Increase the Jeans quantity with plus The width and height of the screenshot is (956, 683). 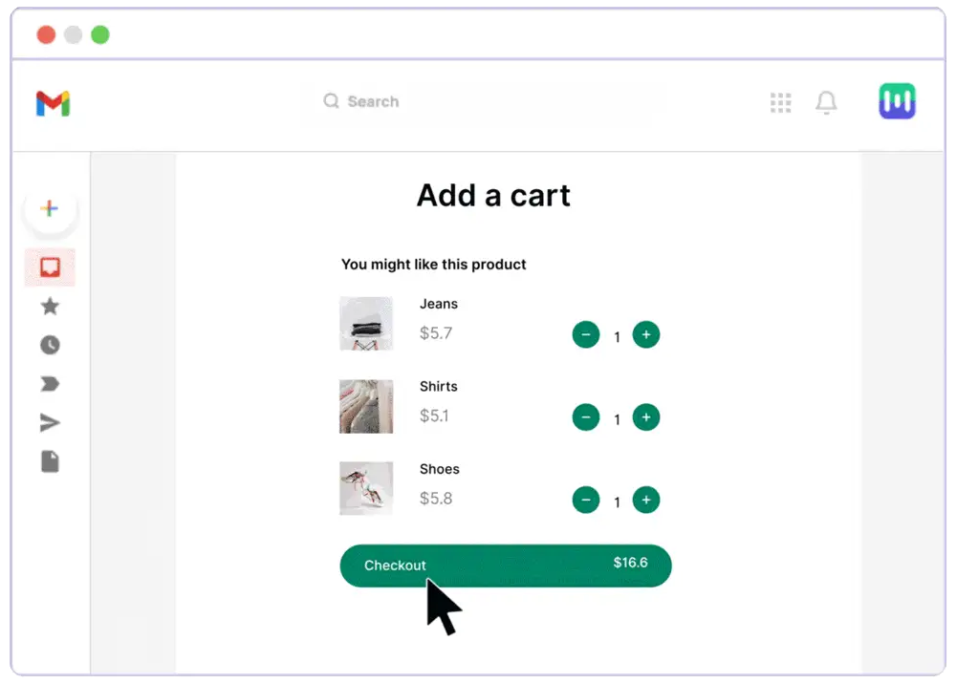(x=646, y=335)
